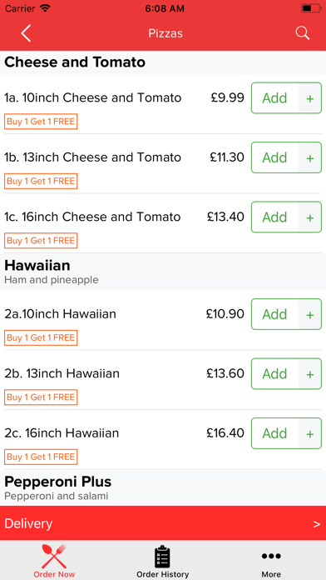Screen dimensions: 326x580
Task: Select the 2b. 13inch Hawaiian item name
Action: pyautogui.click(x=62, y=373)
